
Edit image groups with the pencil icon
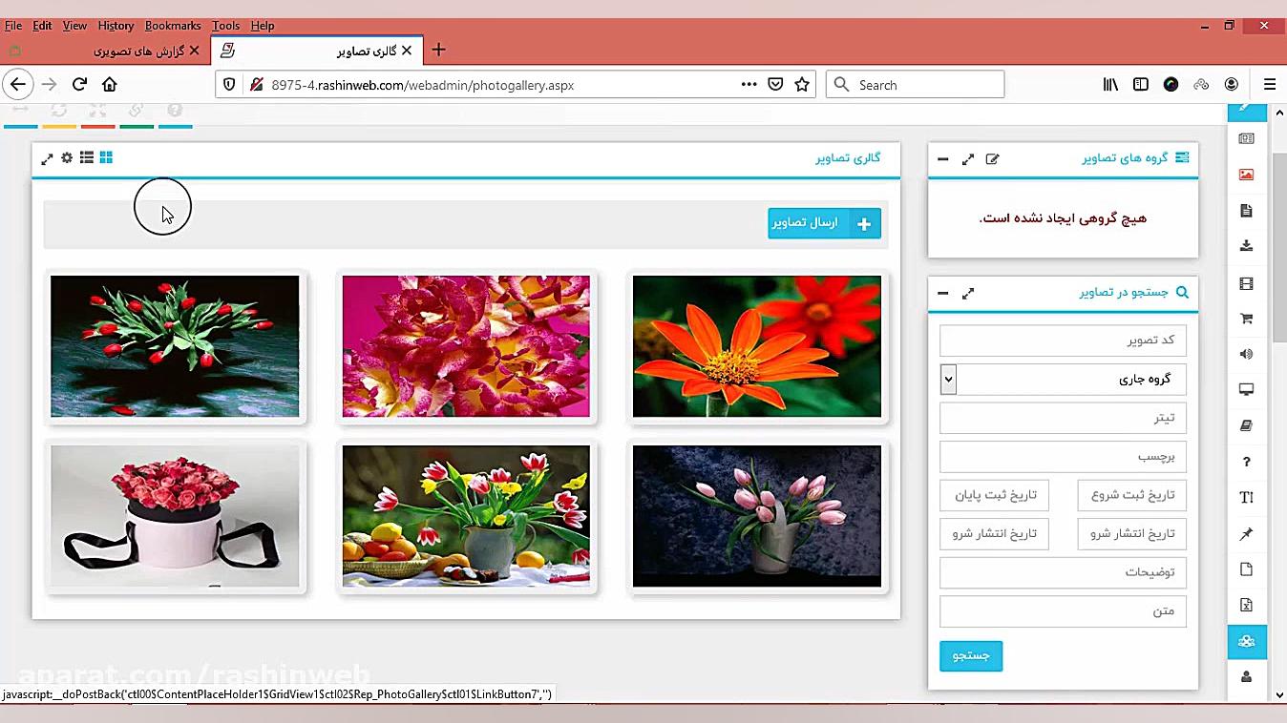coord(992,159)
